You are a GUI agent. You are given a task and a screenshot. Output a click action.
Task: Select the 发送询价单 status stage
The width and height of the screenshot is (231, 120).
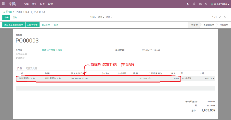pyautogui.click(x=209, y=25)
